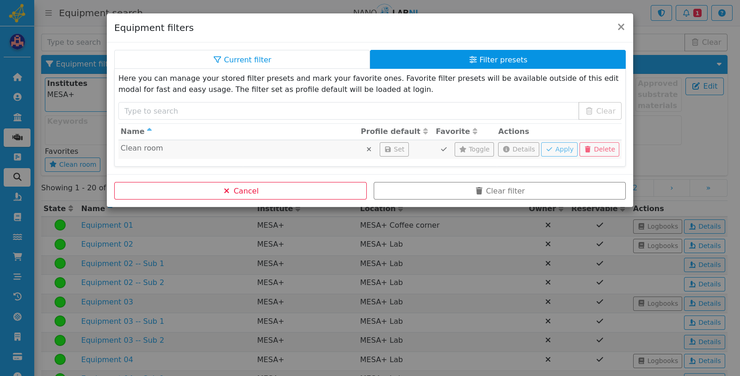740x376 pixels.
Task: Sort presets by Profile default column
Action: [x=394, y=132]
